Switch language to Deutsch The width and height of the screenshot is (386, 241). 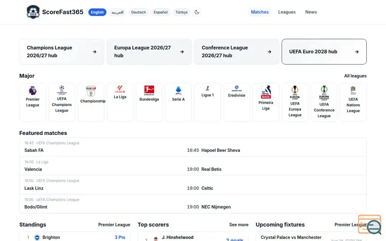click(x=138, y=13)
